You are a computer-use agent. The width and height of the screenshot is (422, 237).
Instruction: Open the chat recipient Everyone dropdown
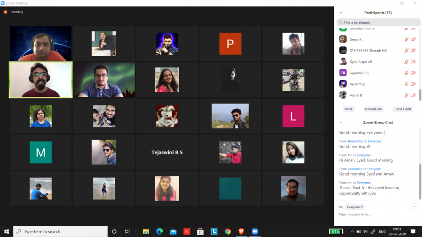355,207
